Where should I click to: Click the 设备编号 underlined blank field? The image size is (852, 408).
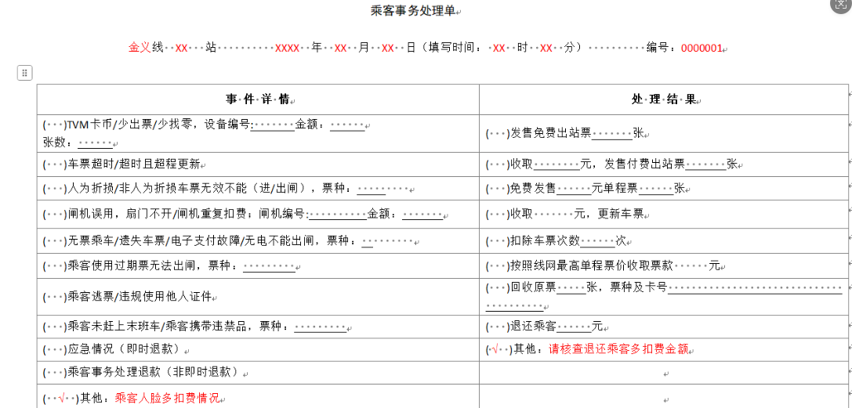click(273, 125)
